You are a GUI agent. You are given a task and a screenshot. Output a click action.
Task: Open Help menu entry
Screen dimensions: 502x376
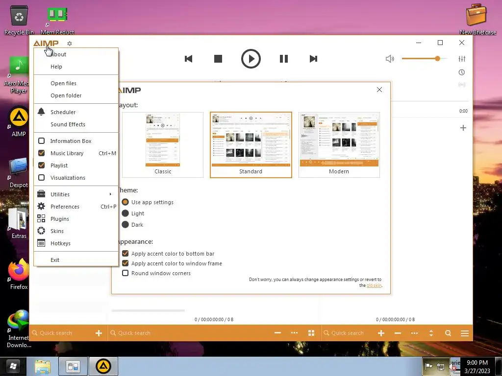pos(56,67)
